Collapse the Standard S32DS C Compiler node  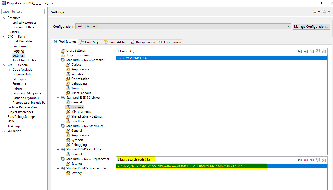click(x=58, y=60)
